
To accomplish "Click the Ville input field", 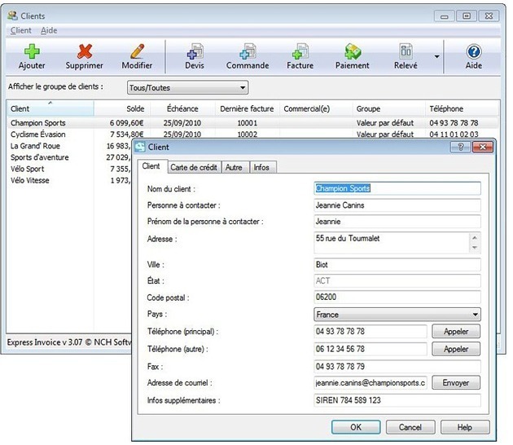I will 397,265.
